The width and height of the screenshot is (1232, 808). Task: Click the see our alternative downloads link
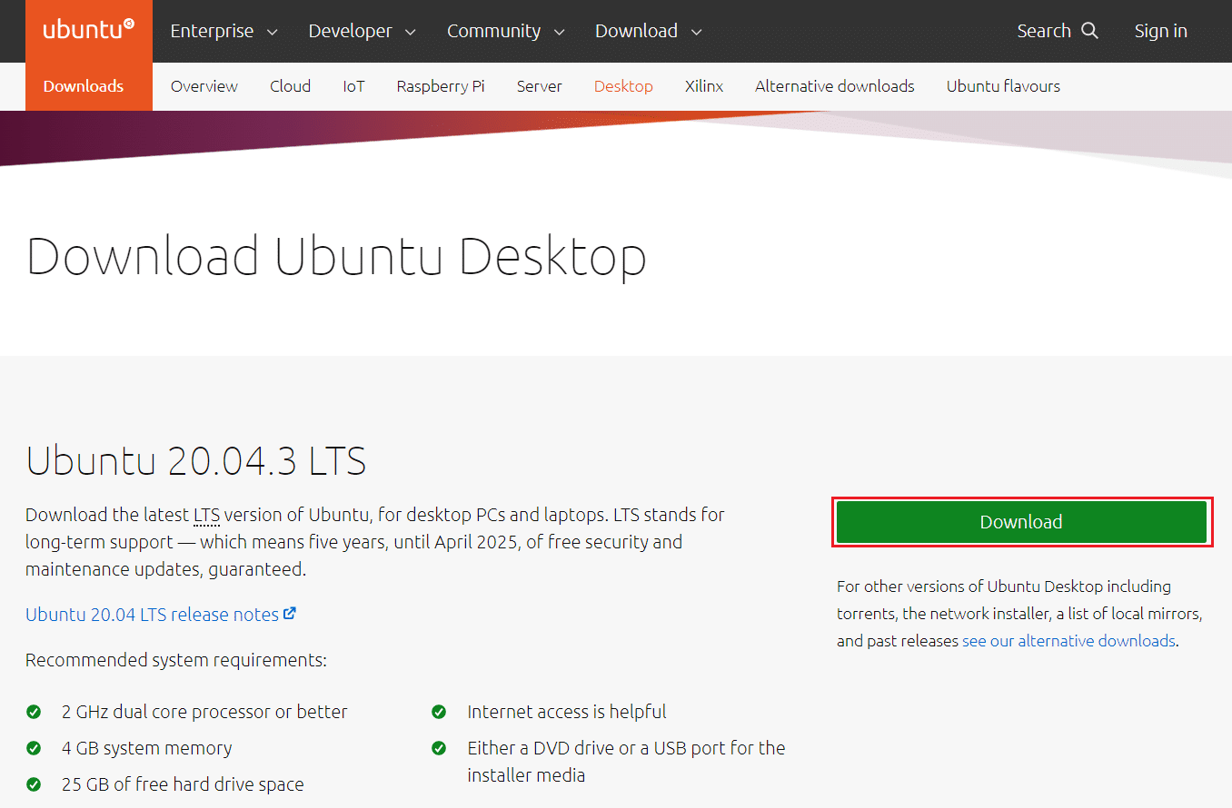1068,640
